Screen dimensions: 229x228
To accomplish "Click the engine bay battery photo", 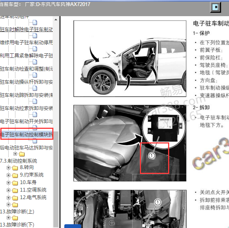I will click(130, 209).
